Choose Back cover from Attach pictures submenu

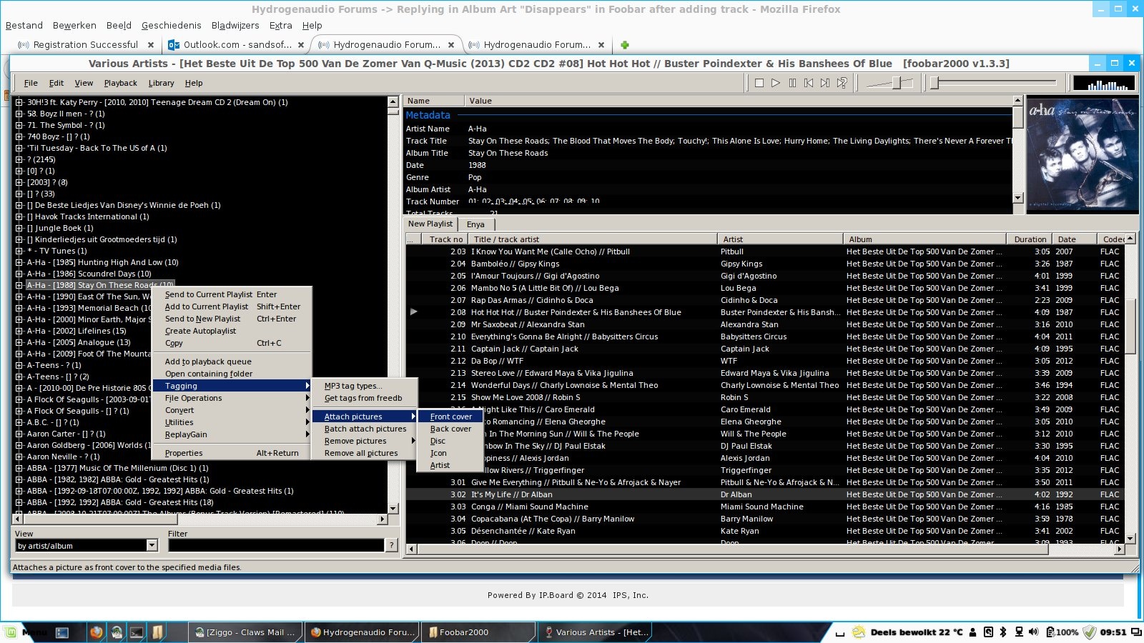point(450,429)
